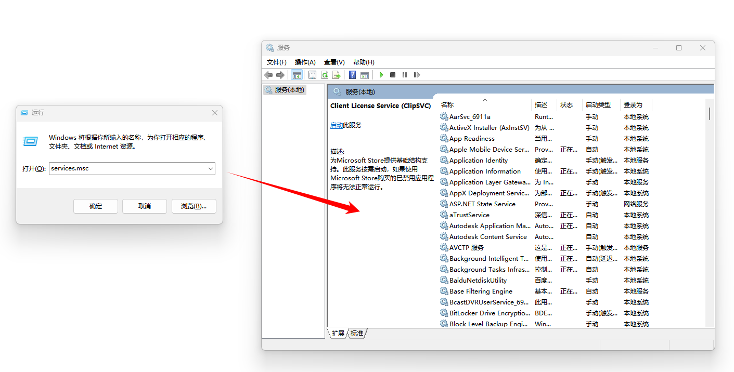
Task: Toggle the Show/Hide Action Pane icon
Action: (x=365, y=75)
